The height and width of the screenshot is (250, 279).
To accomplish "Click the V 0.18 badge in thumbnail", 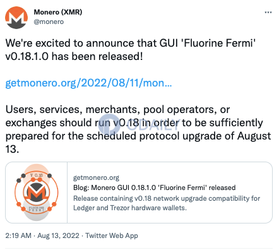I will (37, 175).
